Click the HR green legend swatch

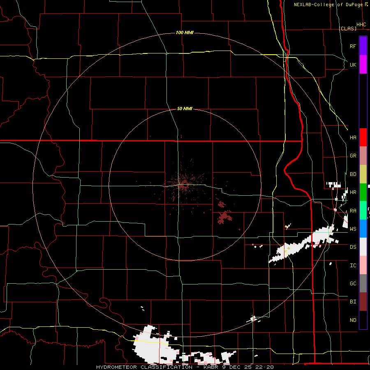(363, 192)
